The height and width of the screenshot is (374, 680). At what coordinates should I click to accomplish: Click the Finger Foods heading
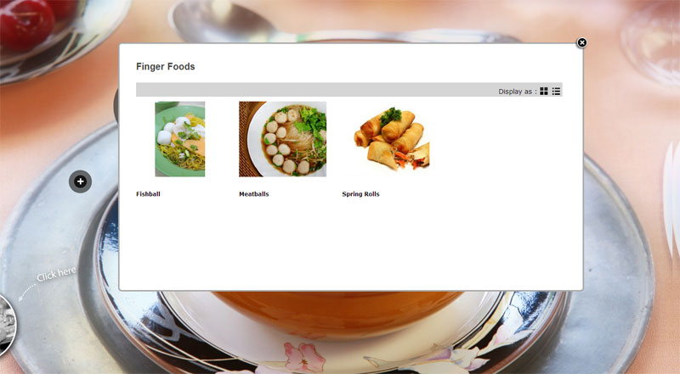tap(166, 67)
